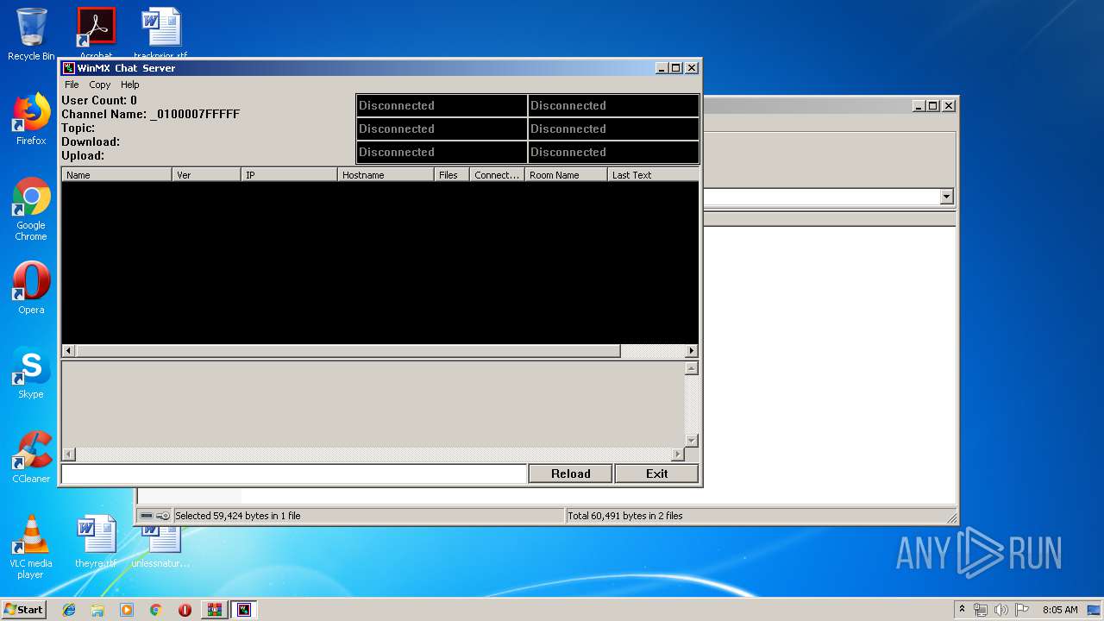Sort user list by IP column
This screenshot has width=1104, height=621.
pyautogui.click(x=289, y=174)
